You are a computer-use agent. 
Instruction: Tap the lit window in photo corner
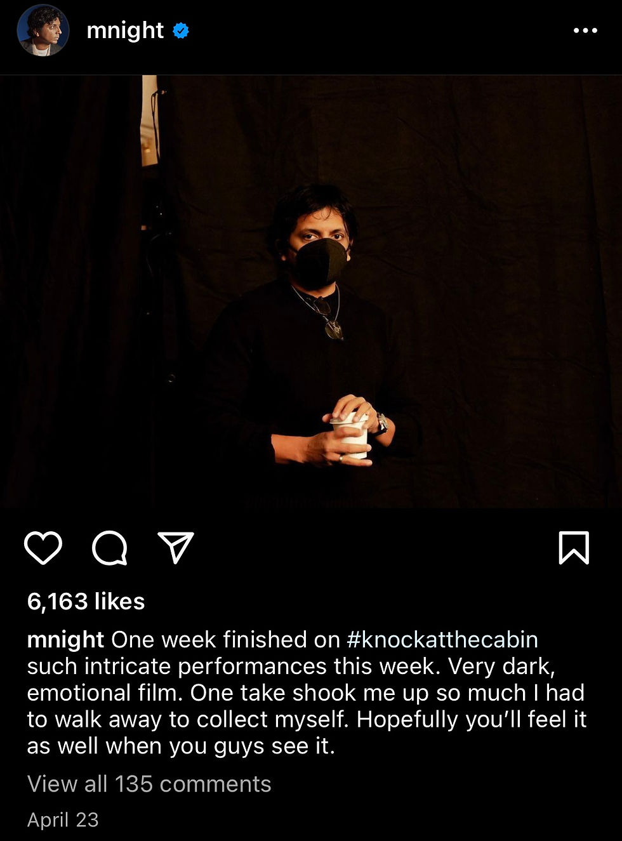pyautogui.click(x=150, y=121)
